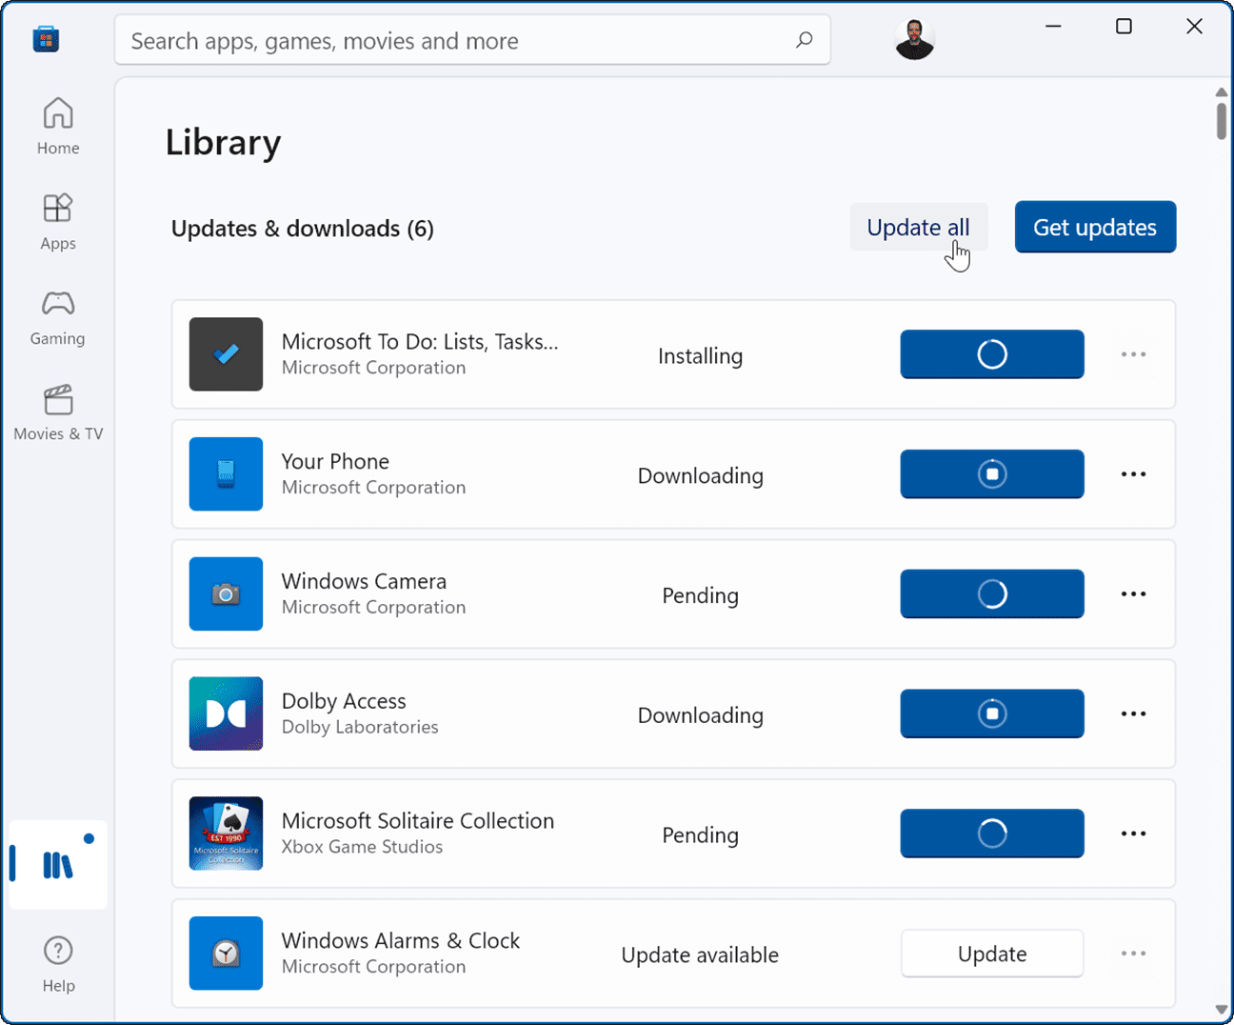Cancel the pending Windows Camera update

991,593
